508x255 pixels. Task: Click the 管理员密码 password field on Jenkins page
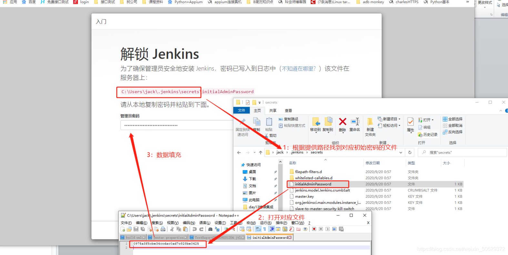coord(177,125)
